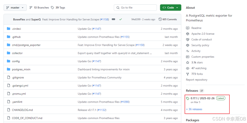Click the star icon beside 3.1k stars
The width and height of the screenshot is (247, 123).
click(x=187, y=62)
